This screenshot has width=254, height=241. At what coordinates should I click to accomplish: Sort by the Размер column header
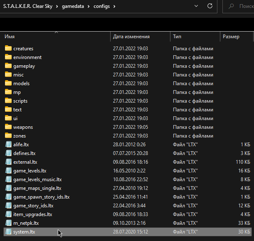click(x=231, y=37)
